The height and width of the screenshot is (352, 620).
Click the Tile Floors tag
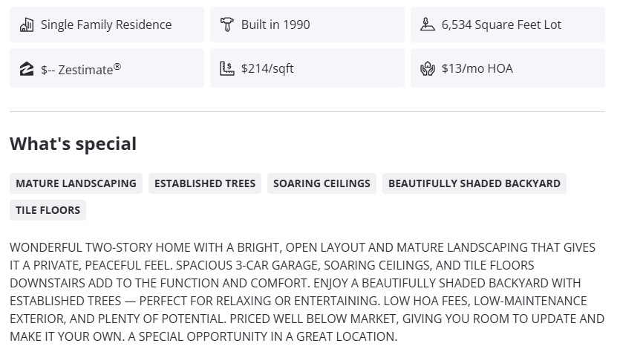click(x=48, y=210)
